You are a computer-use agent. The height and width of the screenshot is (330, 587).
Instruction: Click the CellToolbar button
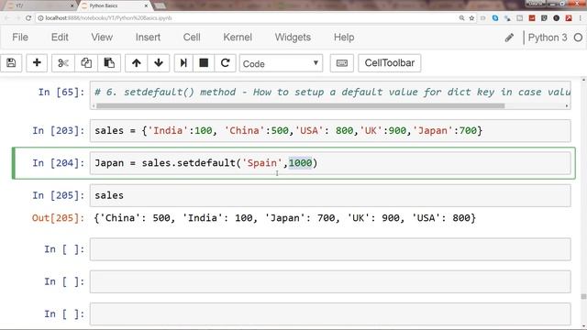[389, 63]
